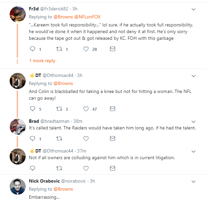Retweet Brad's tweet about talent
The image size is (206, 204).
click(x=59, y=138)
